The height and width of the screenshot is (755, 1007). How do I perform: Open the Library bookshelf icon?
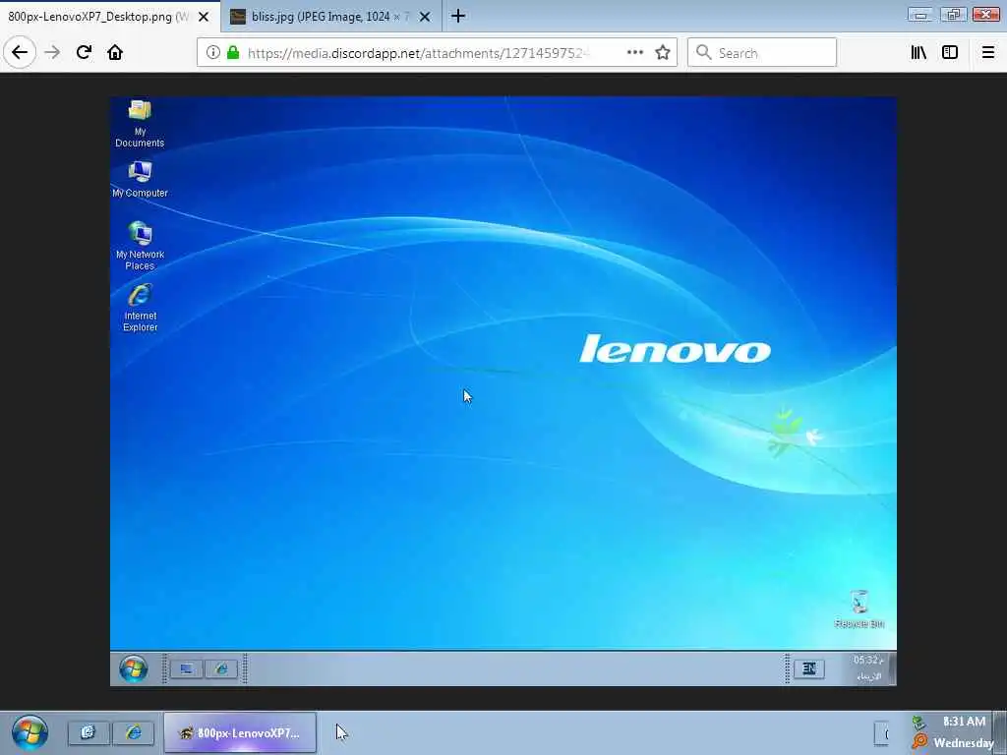[918, 53]
